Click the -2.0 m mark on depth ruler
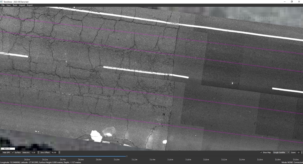Image resolution: width=303 pixels, height=164 pixels. [206, 159]
